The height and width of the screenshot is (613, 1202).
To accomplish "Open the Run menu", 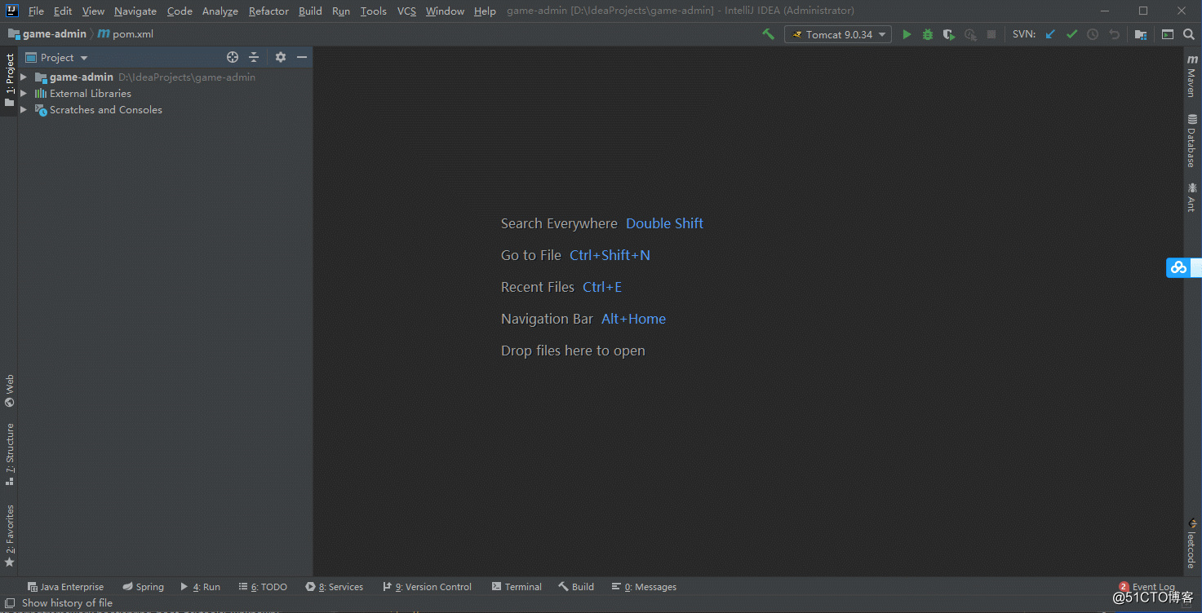I will [x=341, y=11].
